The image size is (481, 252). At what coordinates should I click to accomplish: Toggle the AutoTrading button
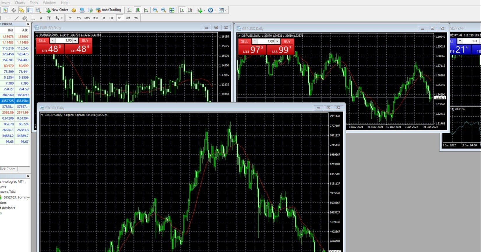click(x=108, y=10)
